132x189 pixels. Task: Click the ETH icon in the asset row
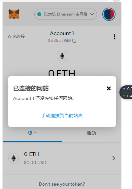[14, 158]
